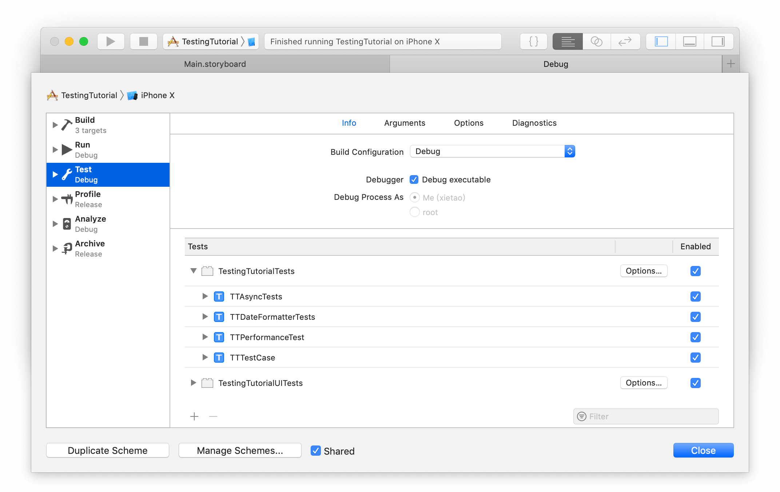Toggle the Navigator left panel icon

(661, 41)
